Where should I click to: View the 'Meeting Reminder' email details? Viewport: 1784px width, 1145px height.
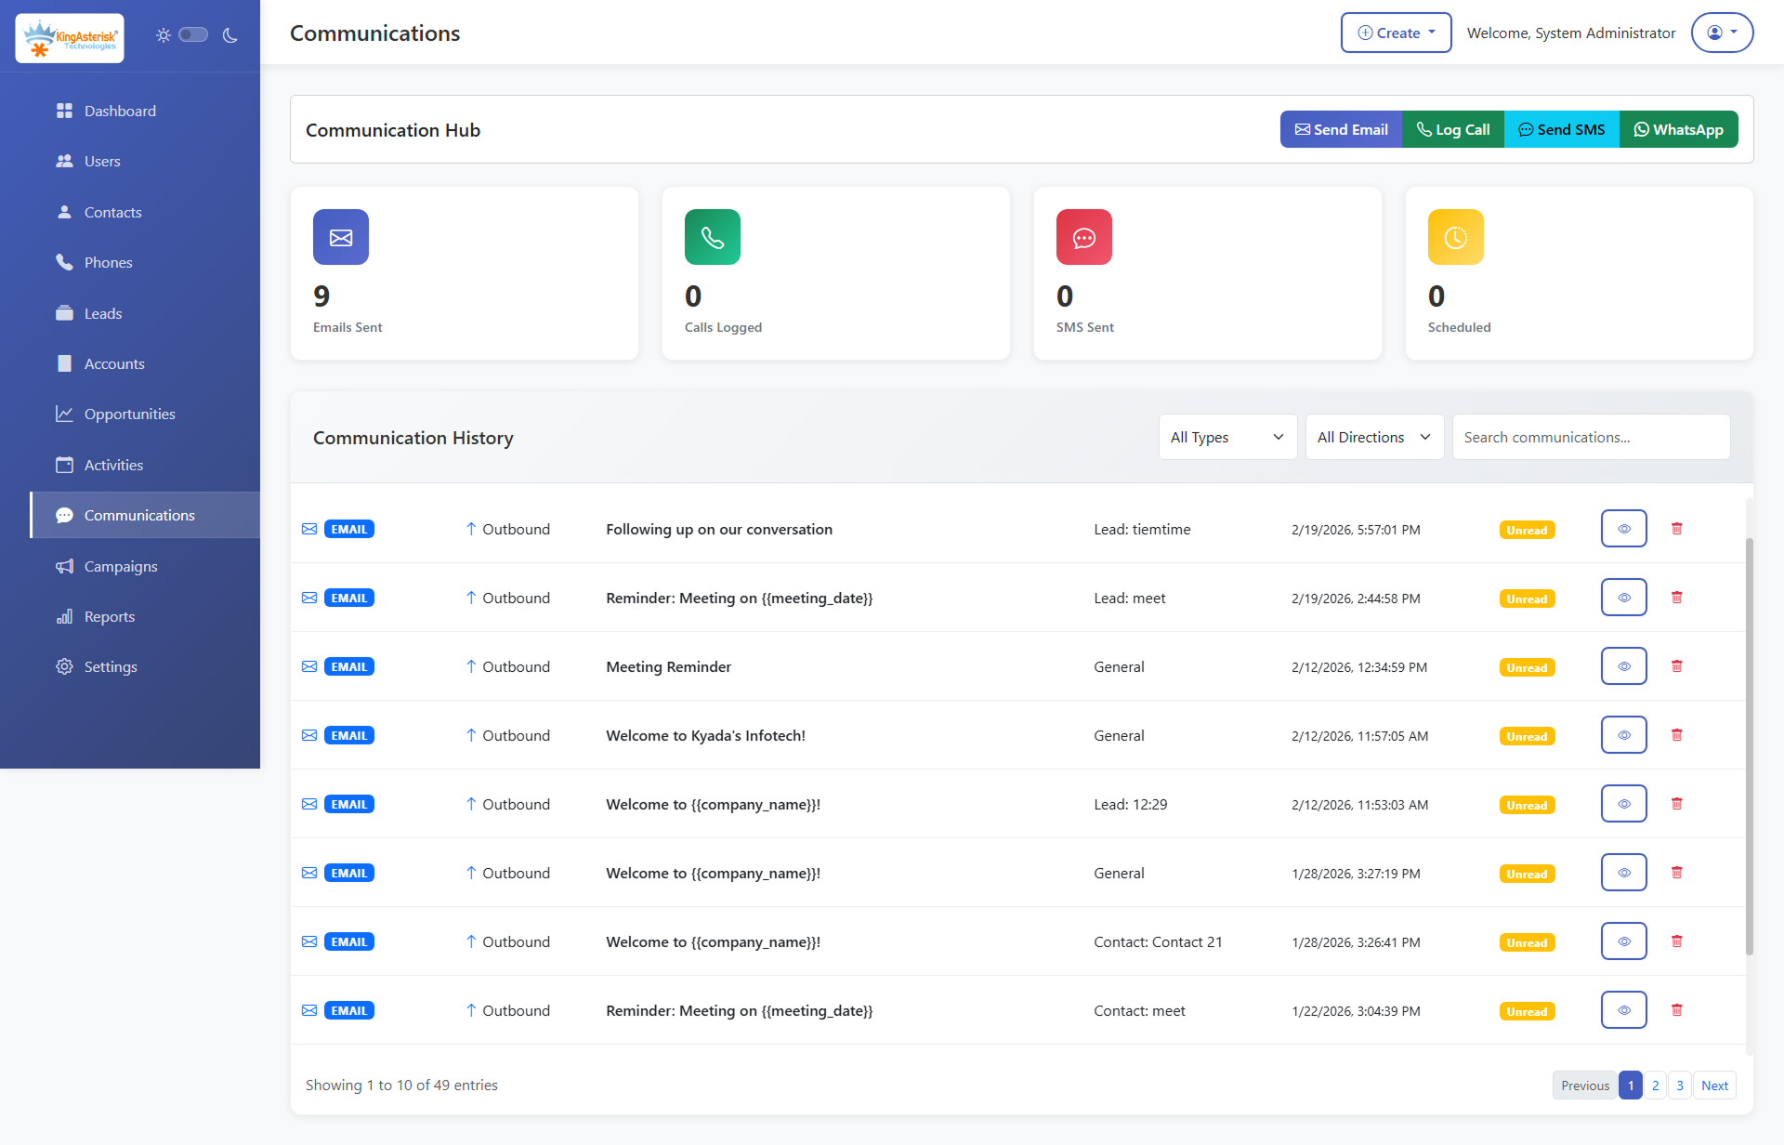[x=1623, y=665]
